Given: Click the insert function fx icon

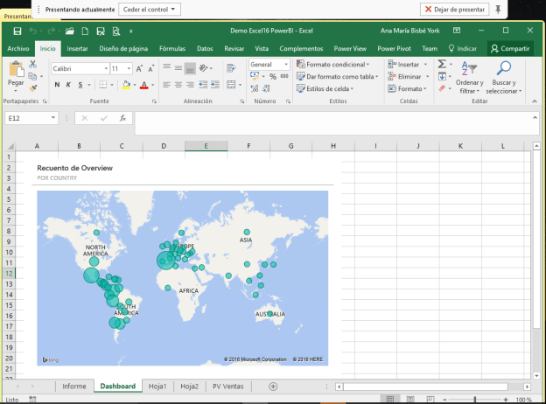Looking at the screenshot, I should (x=122, y=117).
